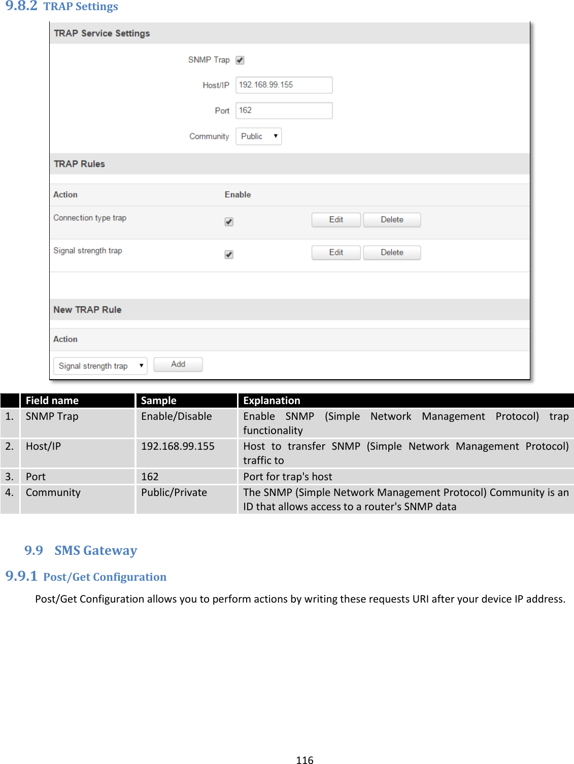The image size is (574, 764).
Task: Open the Community dropdown set to Public
Action: click(258, 136)
